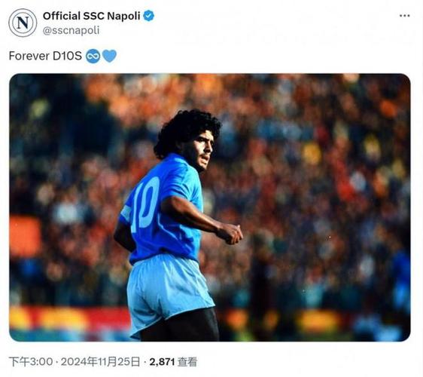The image size is (423, 377).
Task: Click the blue heart emoji
Action: click(x=110, y=57)
